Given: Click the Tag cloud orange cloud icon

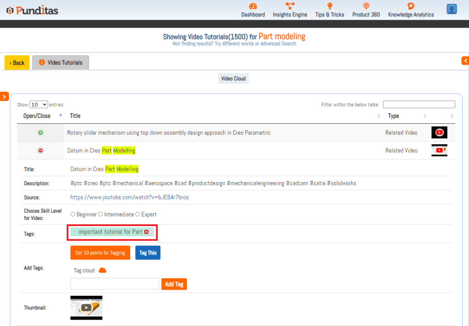Looking at the screenshot, I should point(103,271).
